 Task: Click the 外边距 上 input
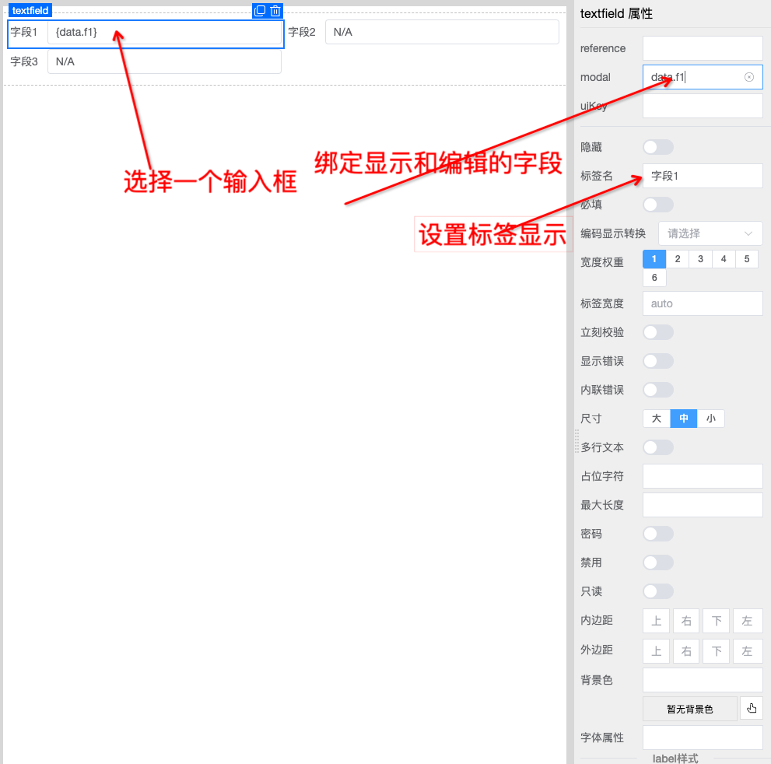656,651
